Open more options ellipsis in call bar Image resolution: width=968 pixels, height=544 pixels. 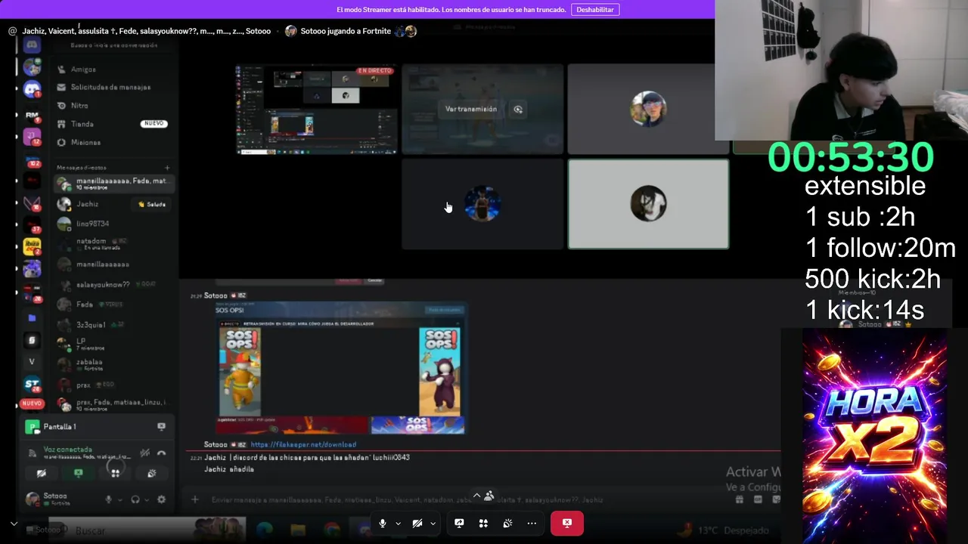tap(532, 523)
